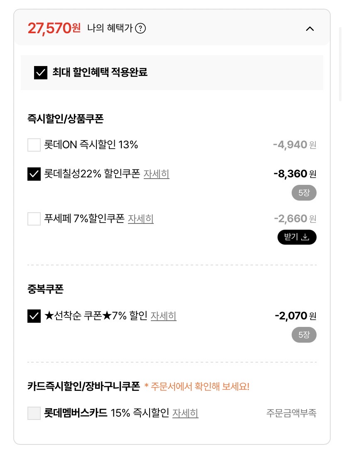This screenshot has width=344, height=454.
Task: Uncheck the 롯데칠성22% 할인쿠폰 checkbox
Action: point(34,174)
